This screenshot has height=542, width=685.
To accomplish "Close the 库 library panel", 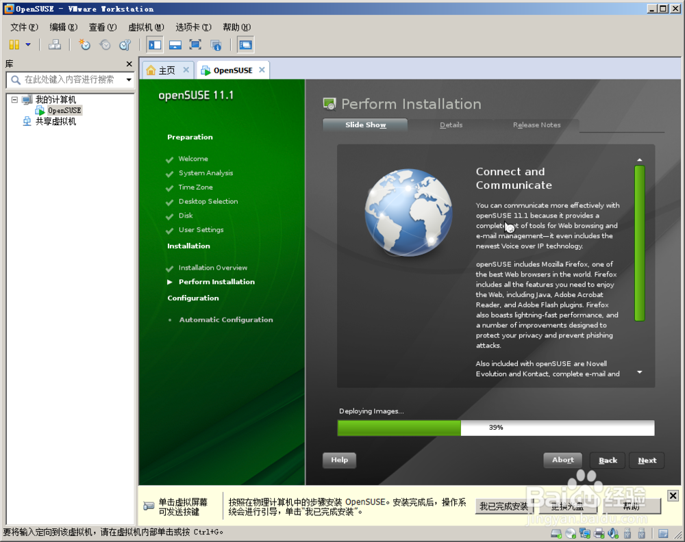I will (129, 64).
